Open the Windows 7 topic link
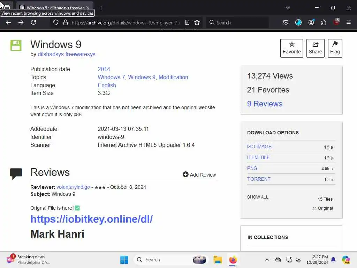Image resolution: width=357 pixels, height=268 pixels. [x=111, y=77]
